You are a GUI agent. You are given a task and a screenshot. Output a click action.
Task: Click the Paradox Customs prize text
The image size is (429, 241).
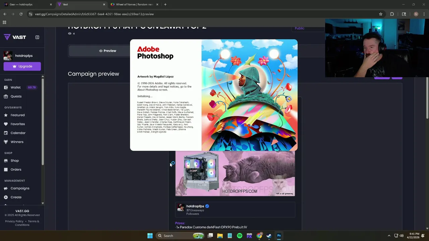211,227
